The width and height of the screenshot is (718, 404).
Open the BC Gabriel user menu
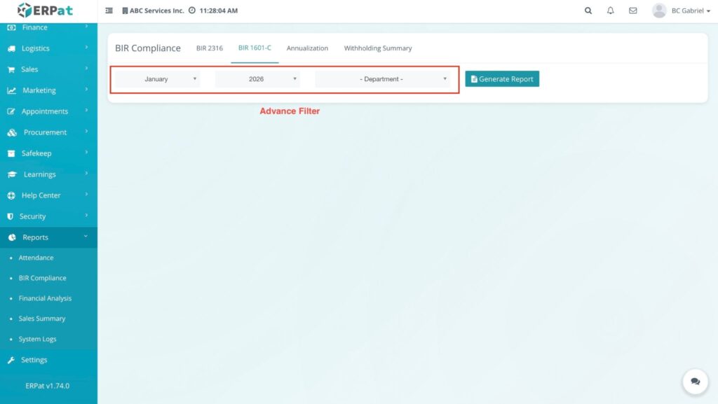pyautogui.click(x=682, y=11)
